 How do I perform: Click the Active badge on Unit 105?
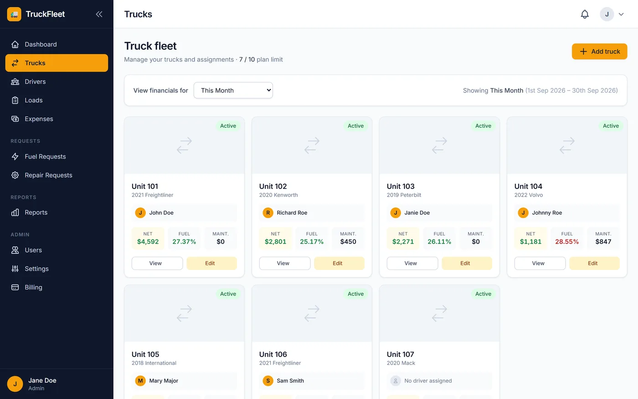(x=228, y=294)
